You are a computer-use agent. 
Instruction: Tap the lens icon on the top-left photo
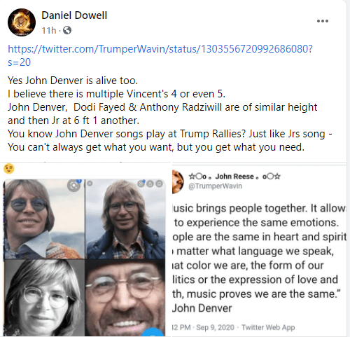73,186
